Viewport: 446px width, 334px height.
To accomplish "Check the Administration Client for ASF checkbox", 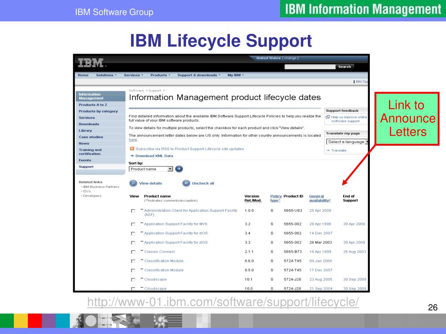I will (x=133, y=211).
